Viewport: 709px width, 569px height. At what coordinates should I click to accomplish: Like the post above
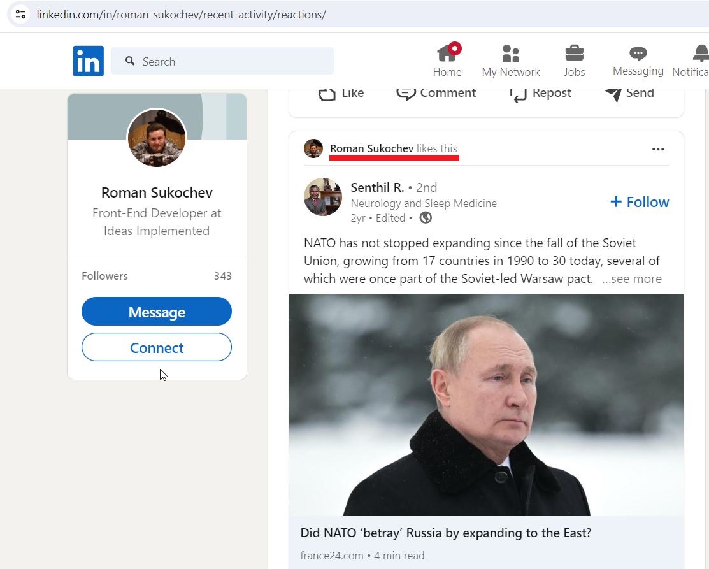tap(341, 93)
